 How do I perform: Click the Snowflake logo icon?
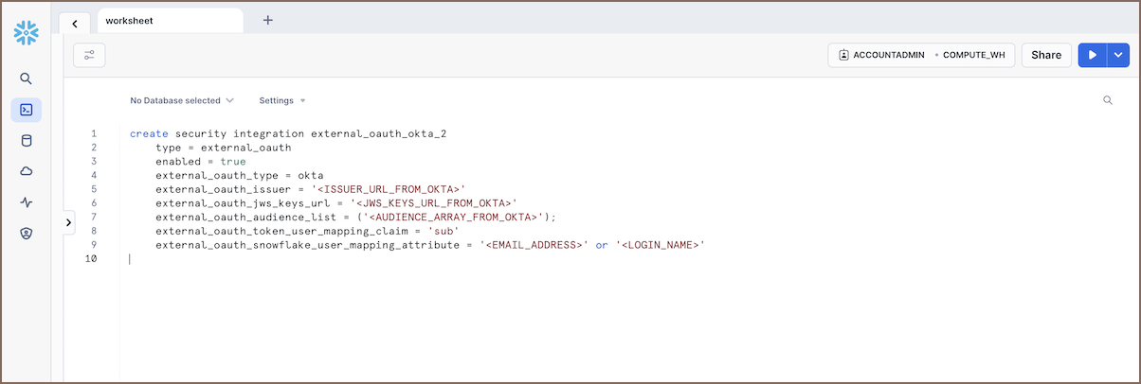coord(26,33)
